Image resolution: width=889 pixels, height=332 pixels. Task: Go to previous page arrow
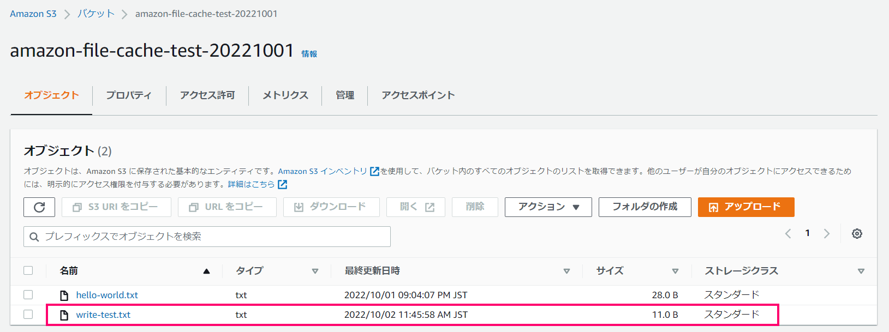point(788,233)
